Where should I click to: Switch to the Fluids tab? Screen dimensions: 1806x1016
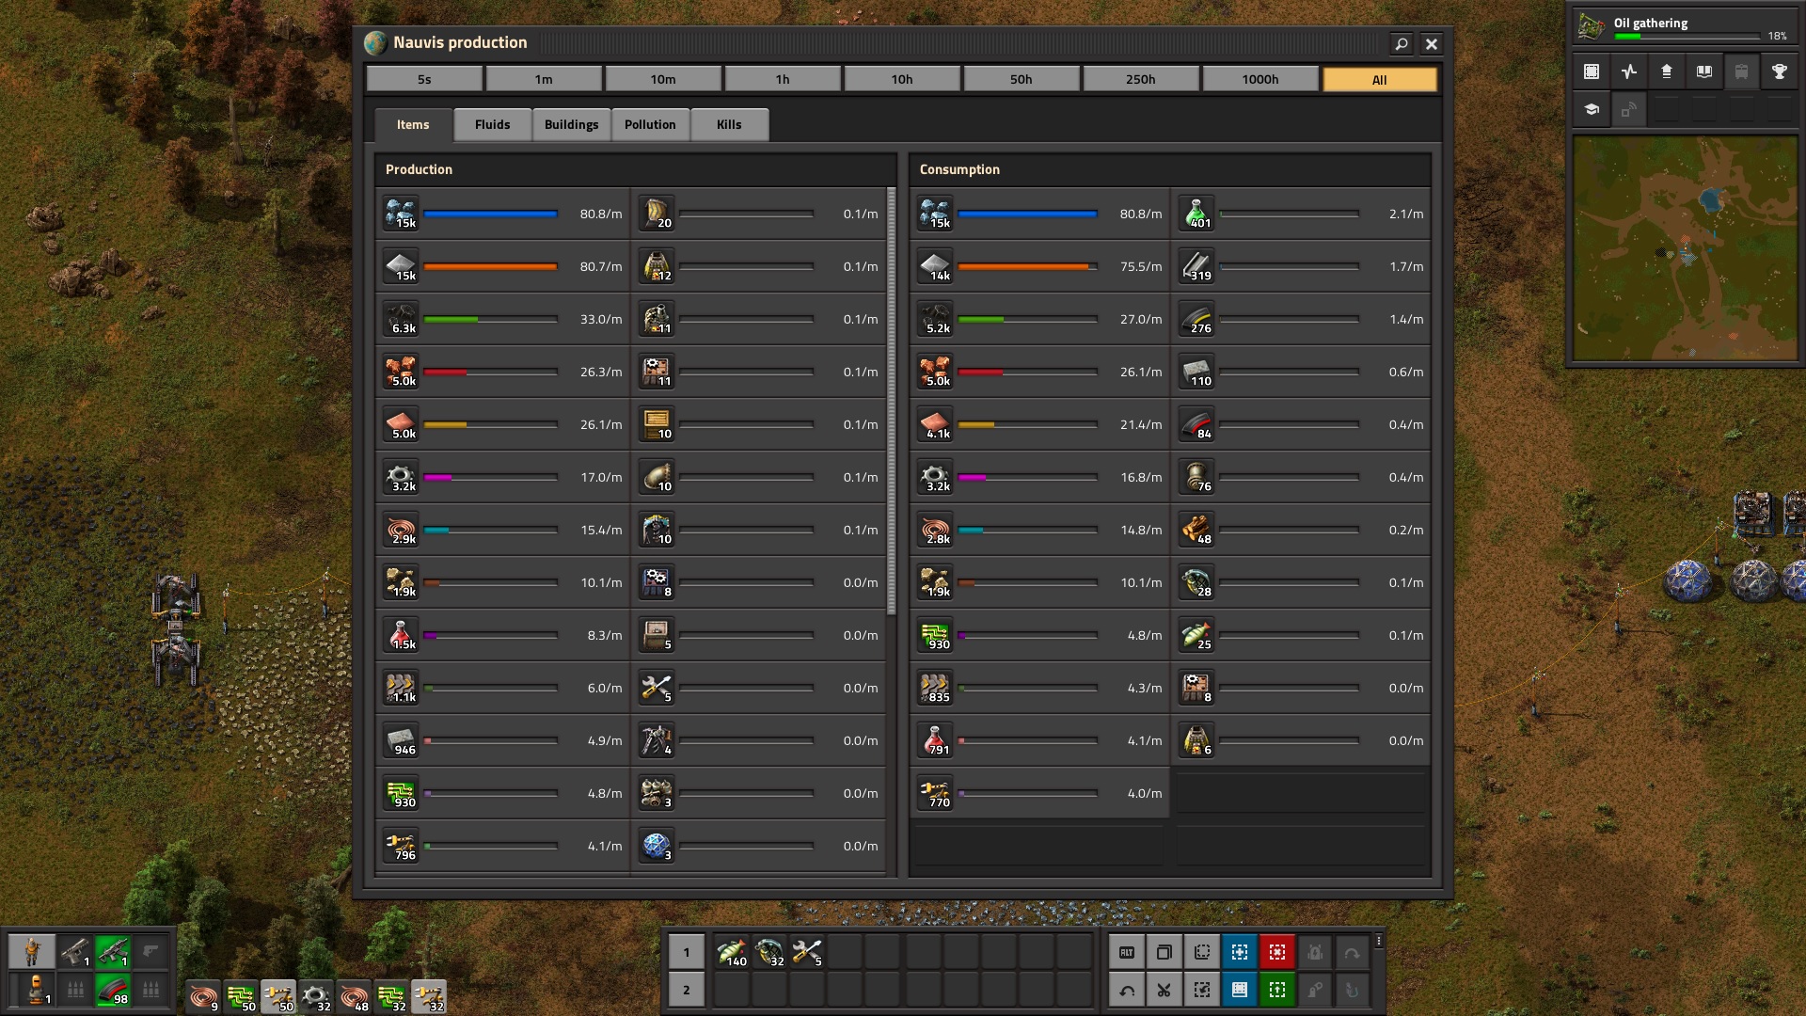(x=493, y=124)
